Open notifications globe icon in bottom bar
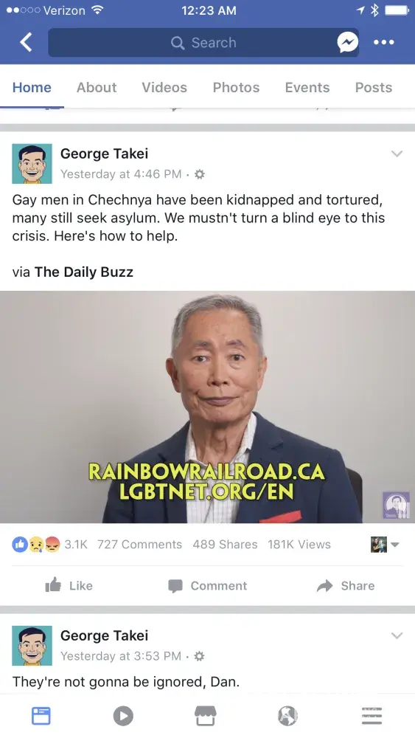 click(x=287, y=716)
